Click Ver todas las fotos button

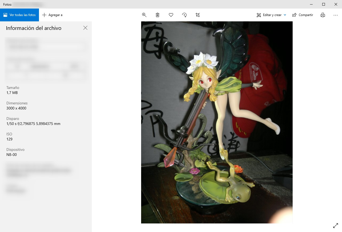pyautogui.click(x=19, y=15)
